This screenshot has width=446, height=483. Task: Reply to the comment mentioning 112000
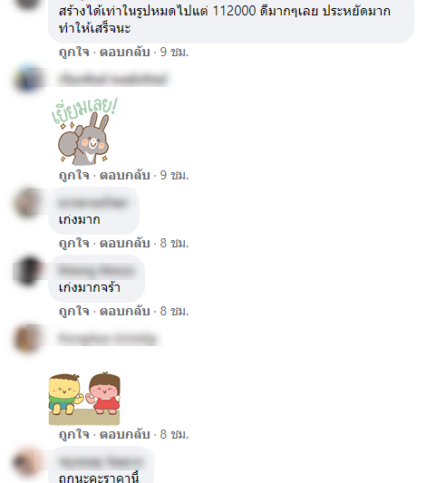[x=125, y=52]
